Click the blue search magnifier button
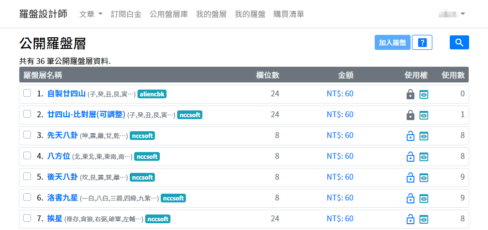 pos(459,43)
